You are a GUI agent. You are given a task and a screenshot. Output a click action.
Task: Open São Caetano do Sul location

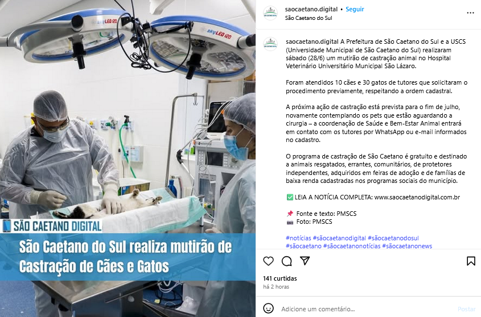(309, 18)
